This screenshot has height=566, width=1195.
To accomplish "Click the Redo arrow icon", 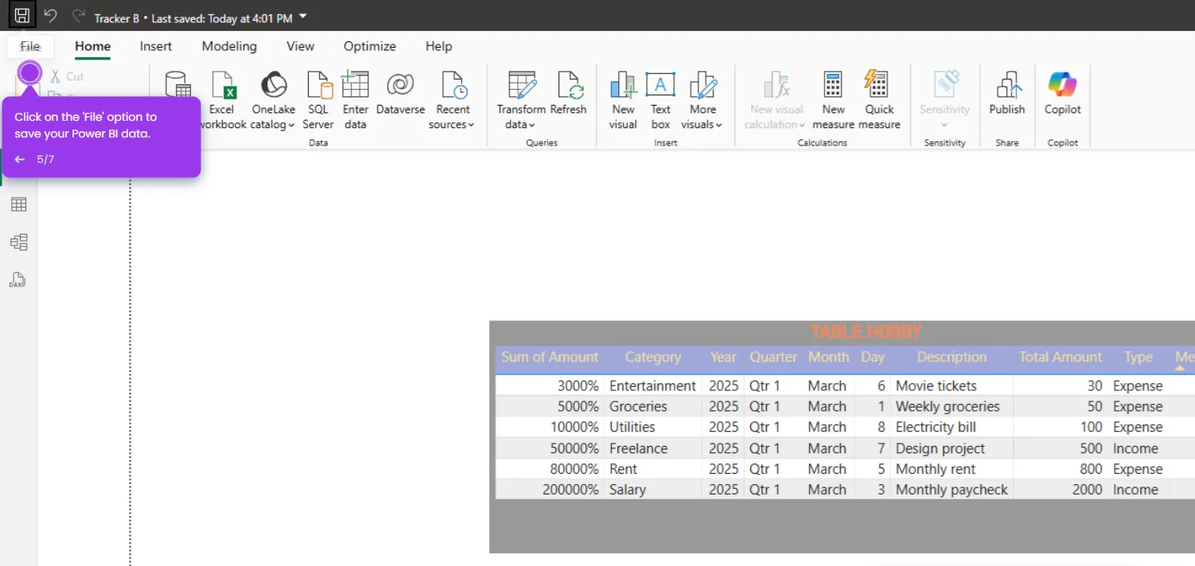I will (x=78, y=15).
